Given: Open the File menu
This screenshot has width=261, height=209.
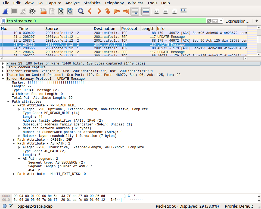Looking at the screenshot, I should [x=6, y=3].
